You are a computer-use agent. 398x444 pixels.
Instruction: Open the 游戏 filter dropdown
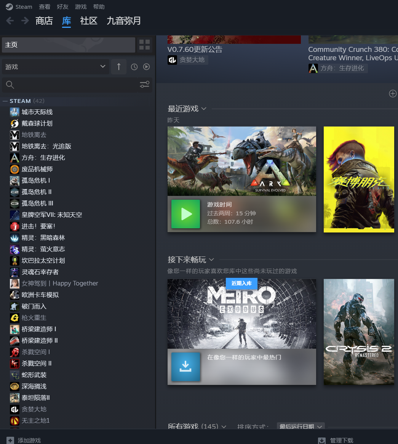pyautogui.click(x=56, y=67)
